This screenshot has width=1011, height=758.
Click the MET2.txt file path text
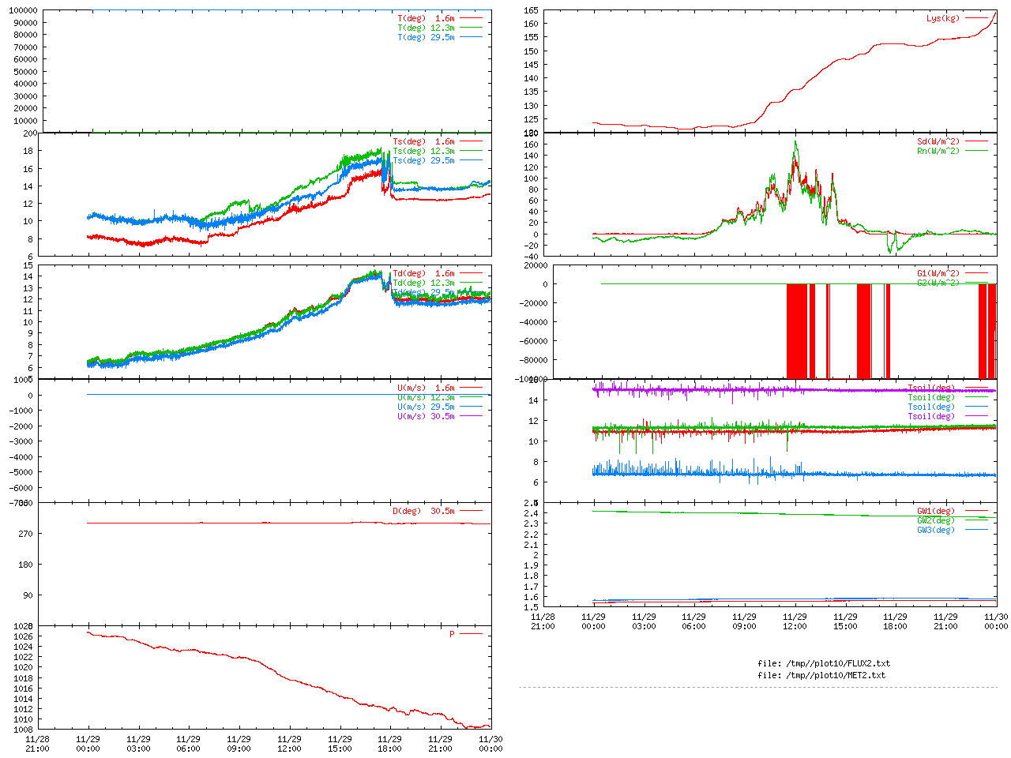click(x=821, y=675)
